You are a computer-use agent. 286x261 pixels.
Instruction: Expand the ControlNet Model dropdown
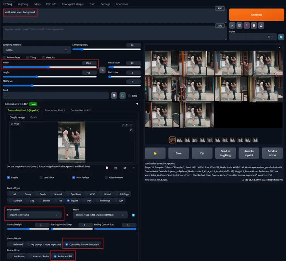(x=100, y=215)
